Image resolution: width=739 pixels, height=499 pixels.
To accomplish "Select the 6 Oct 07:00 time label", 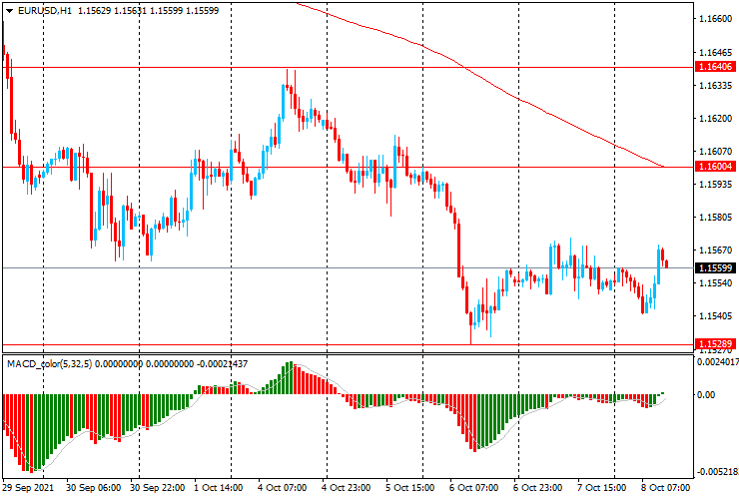I will [473, 487].
